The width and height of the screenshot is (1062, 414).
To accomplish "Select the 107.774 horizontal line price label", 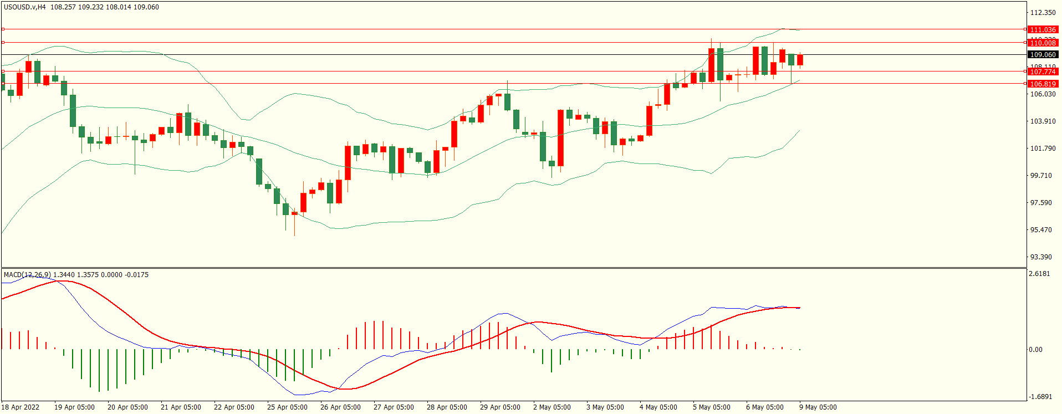I will click(x=1043, y=71).
